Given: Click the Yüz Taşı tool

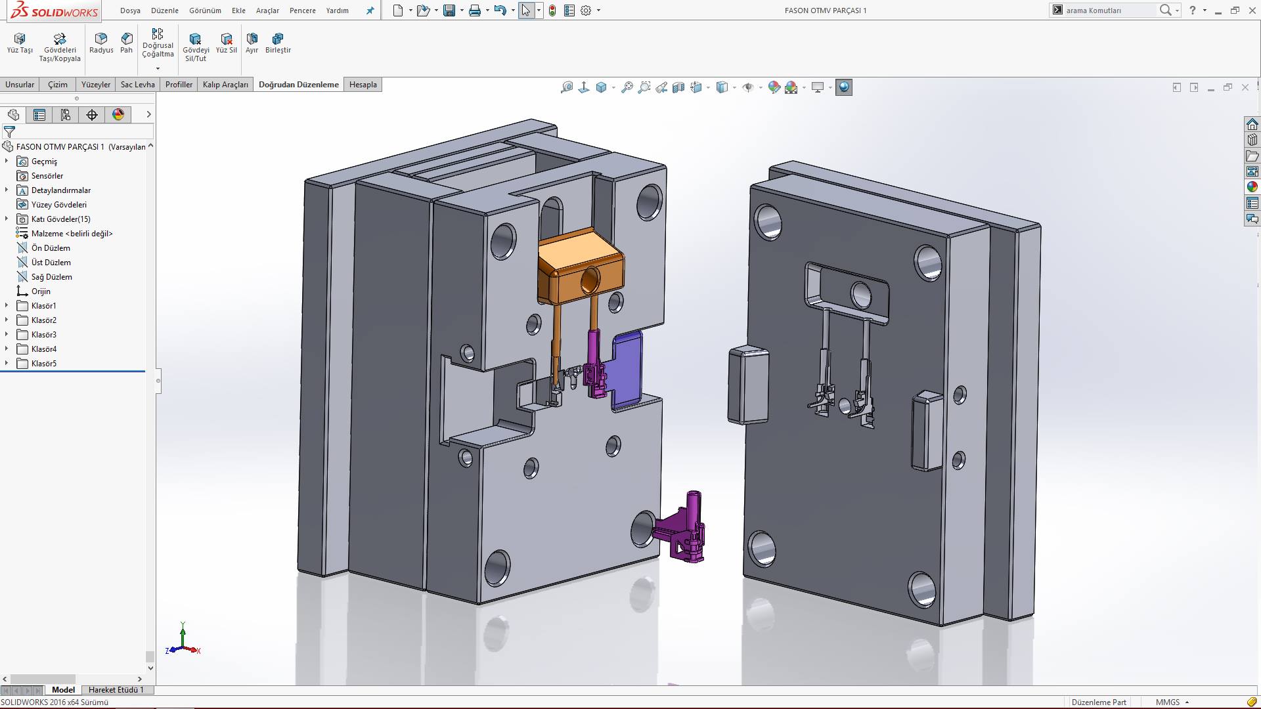Looking at the screenshot, I should pos(20,43).
